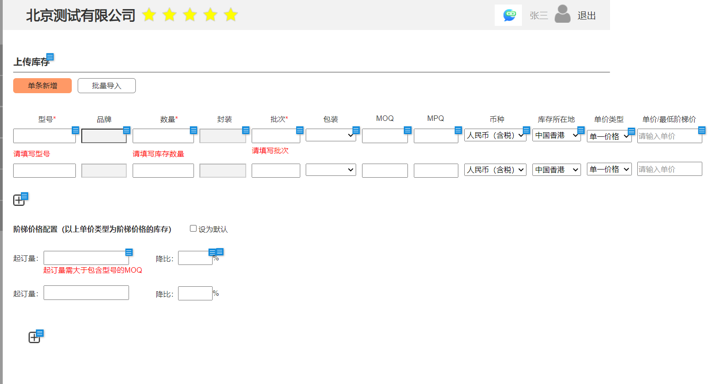
Task: Switch to the 批量导入 tab
Action: 106,85
